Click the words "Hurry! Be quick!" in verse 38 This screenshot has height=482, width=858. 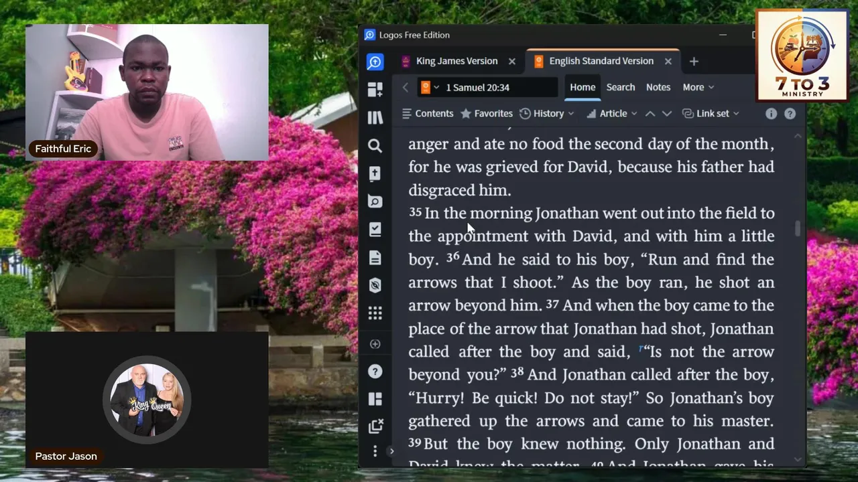point(473,398)
